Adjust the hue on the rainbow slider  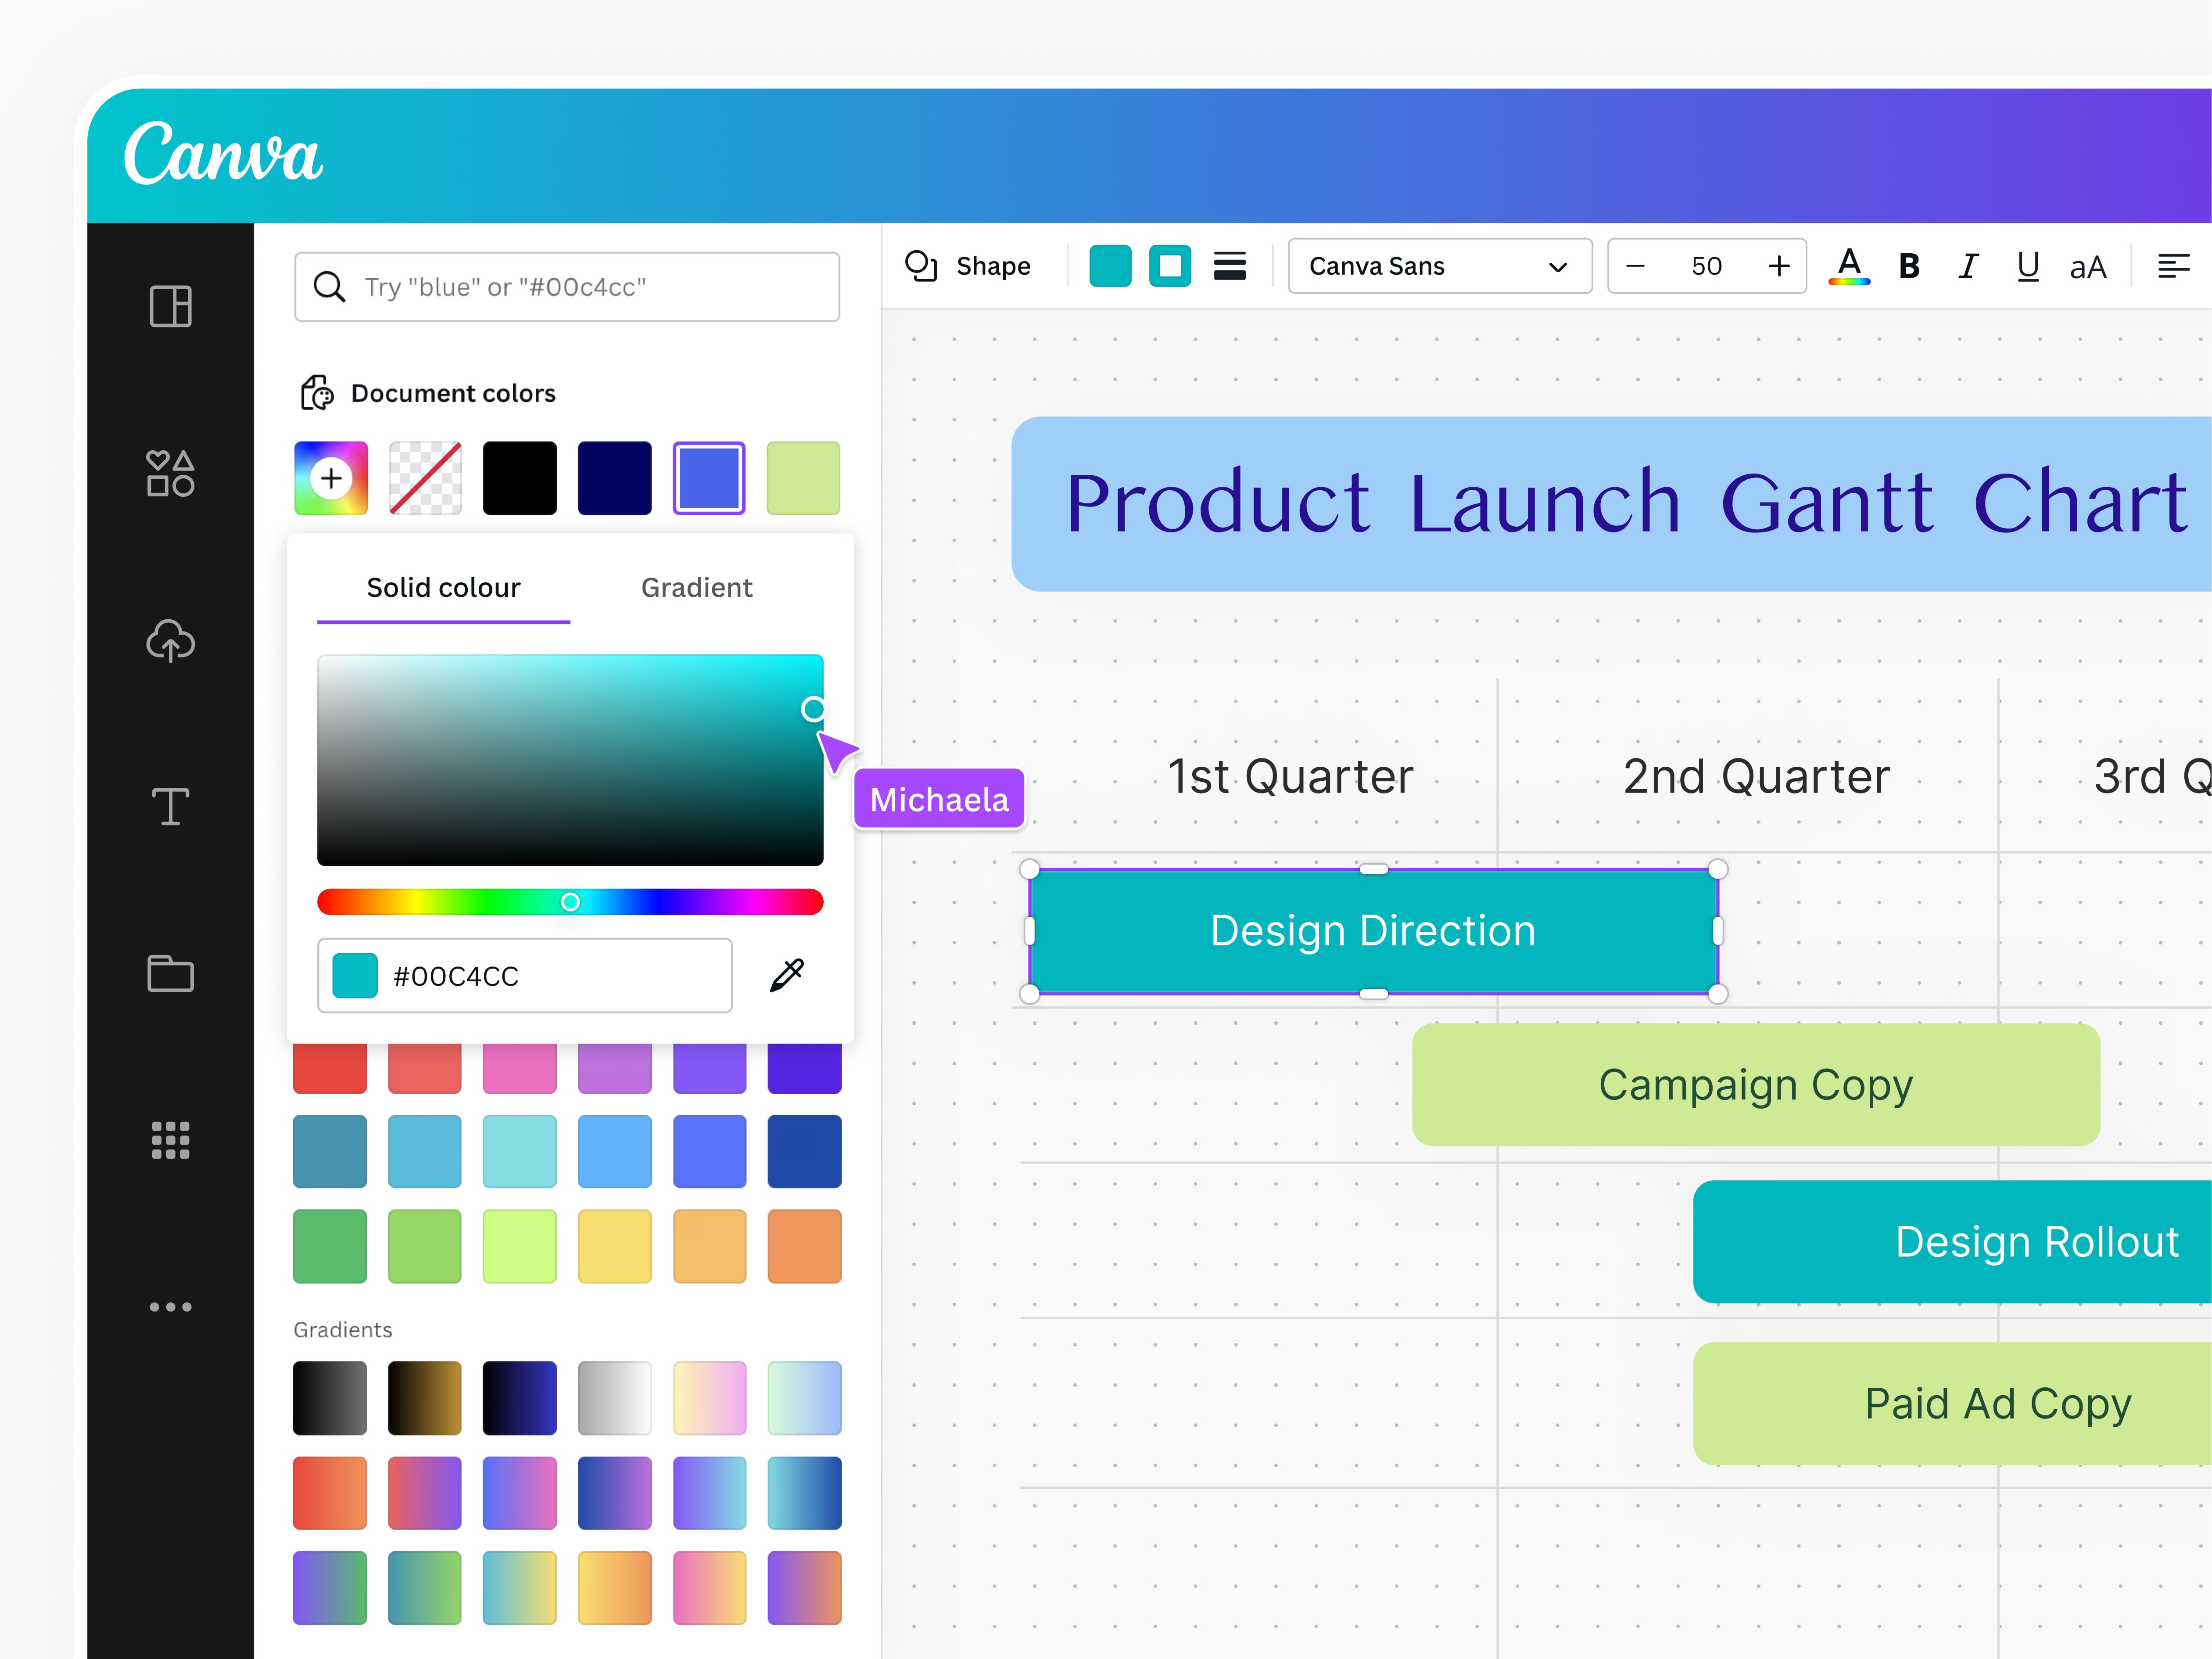(x=571, y=901)
